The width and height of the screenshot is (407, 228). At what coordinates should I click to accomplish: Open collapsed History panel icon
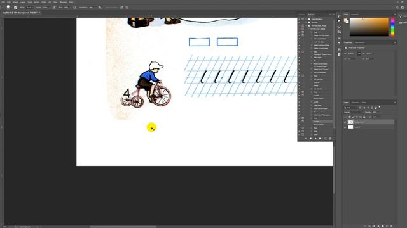point(339,16)
